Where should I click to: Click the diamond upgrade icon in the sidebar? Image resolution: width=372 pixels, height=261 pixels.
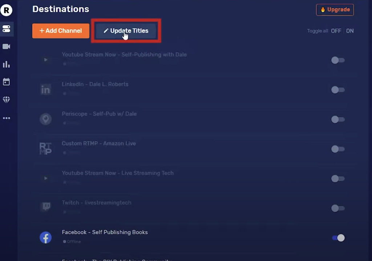click(x=6, y=100)
